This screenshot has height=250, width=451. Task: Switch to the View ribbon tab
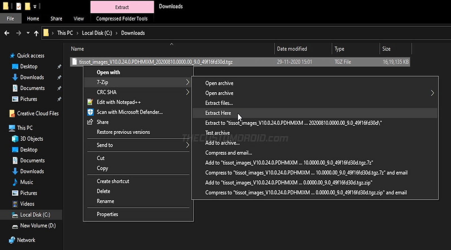pyautogui.click(x=79, y=19)
